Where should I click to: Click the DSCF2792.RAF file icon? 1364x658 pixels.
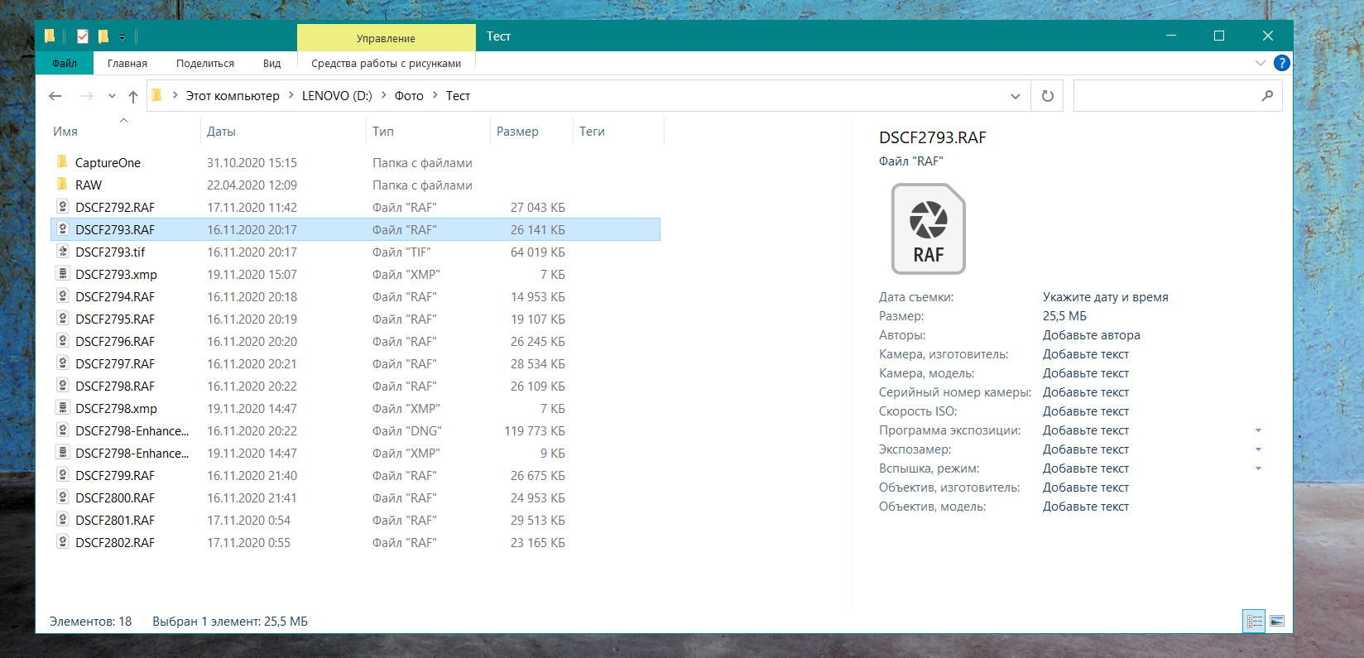[62, 207]
